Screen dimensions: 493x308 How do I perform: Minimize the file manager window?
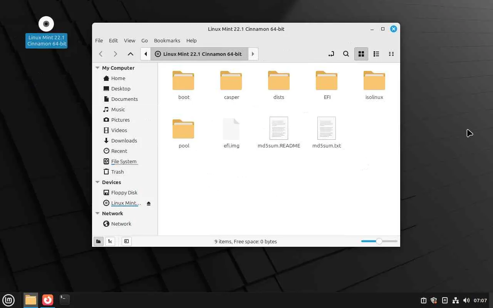(372, 29)
